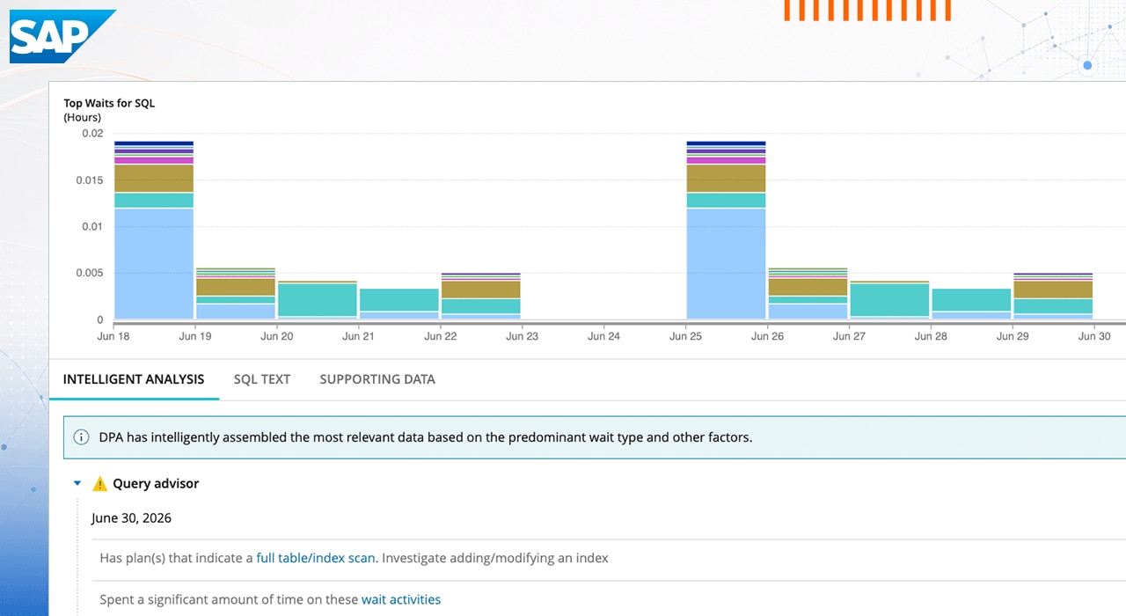Viewport: 1126px width, 616px height.
Task: Select the Jun 18 stacked bar
Action: click(x=154, y=230)
